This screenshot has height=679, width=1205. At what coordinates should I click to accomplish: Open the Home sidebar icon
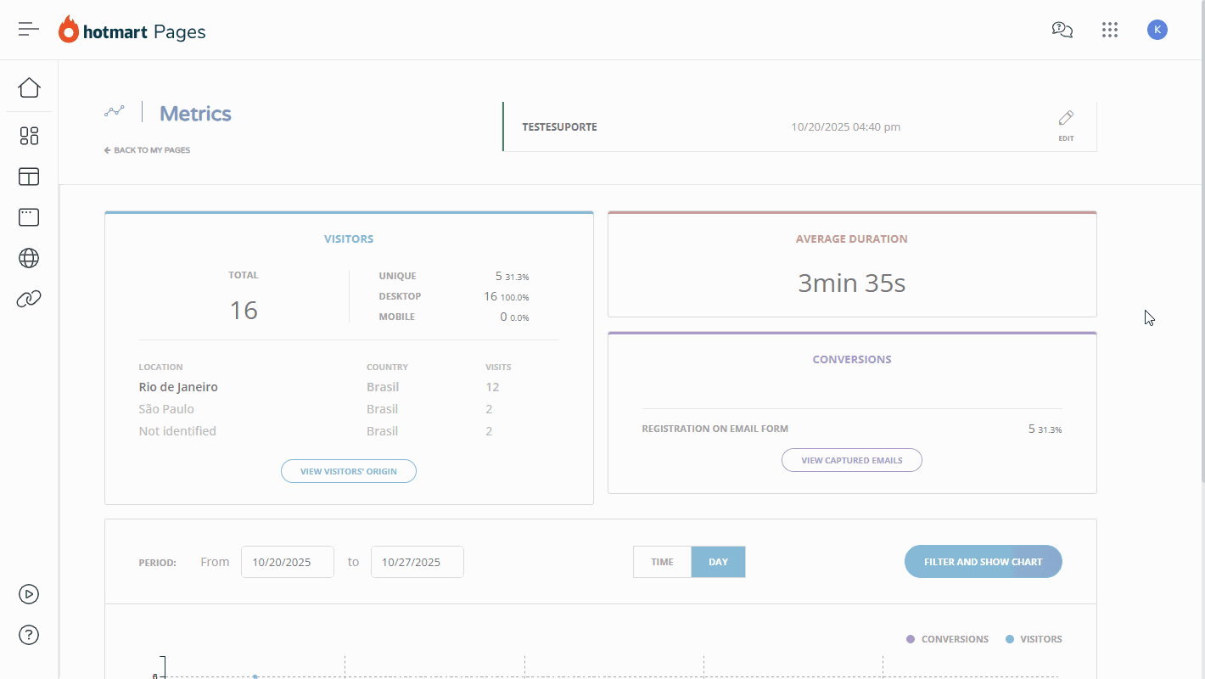click(x=29, y=87)
